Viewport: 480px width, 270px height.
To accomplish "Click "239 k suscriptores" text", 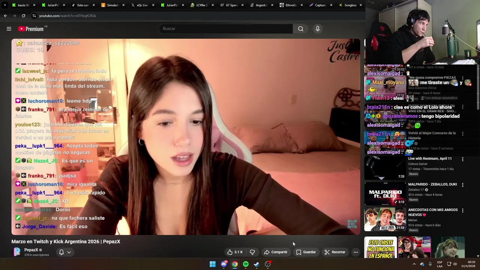I will point(37,255).
